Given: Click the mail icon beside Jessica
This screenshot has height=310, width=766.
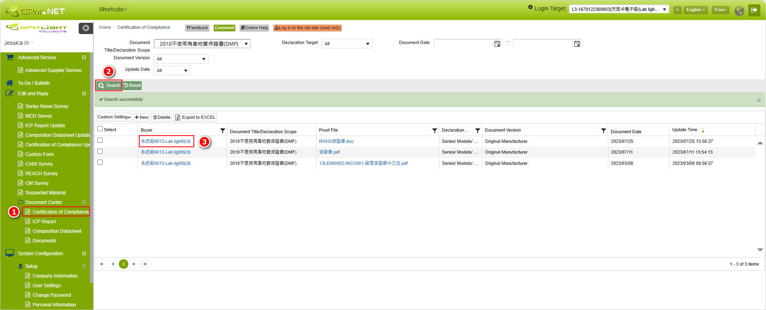Looking at the screenshot, I should [x=26, y=43].
